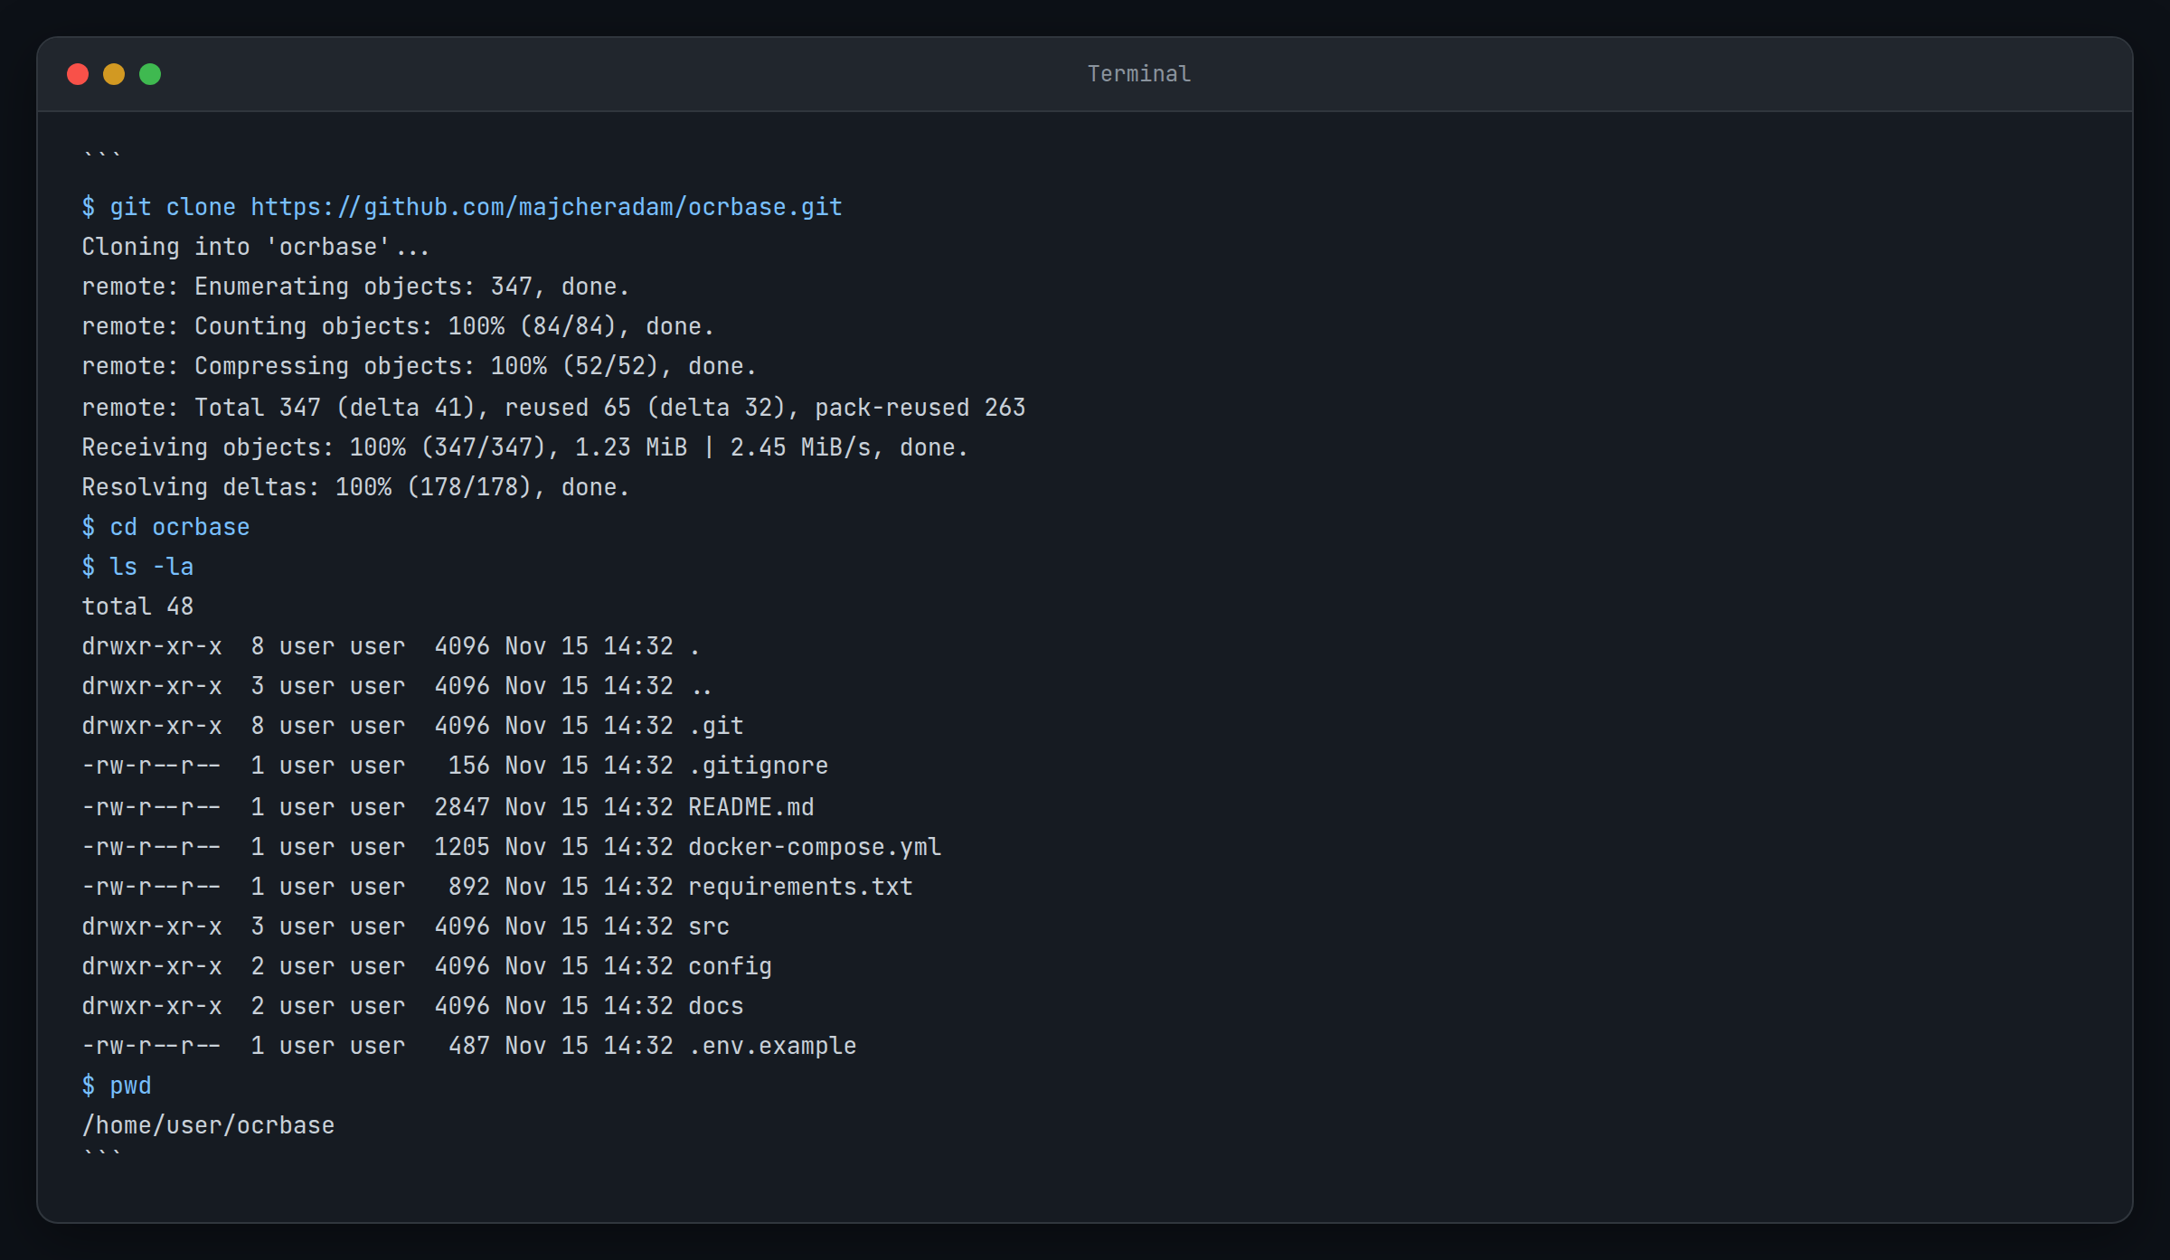This screenshot has width=2170, height=1260.
Task: Select the docs directory row
Action: point(412,1006)
